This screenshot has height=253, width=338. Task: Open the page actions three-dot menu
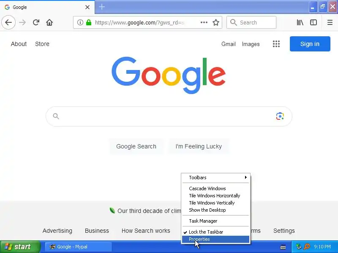tap(204, 22)
